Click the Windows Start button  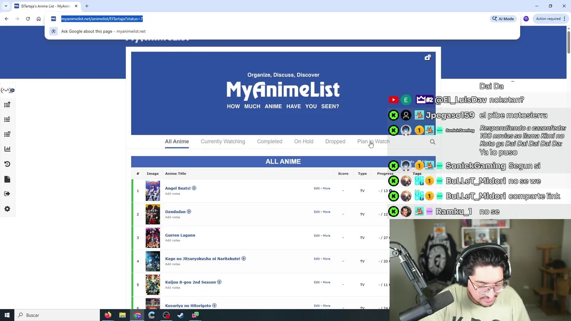point(7,315)
